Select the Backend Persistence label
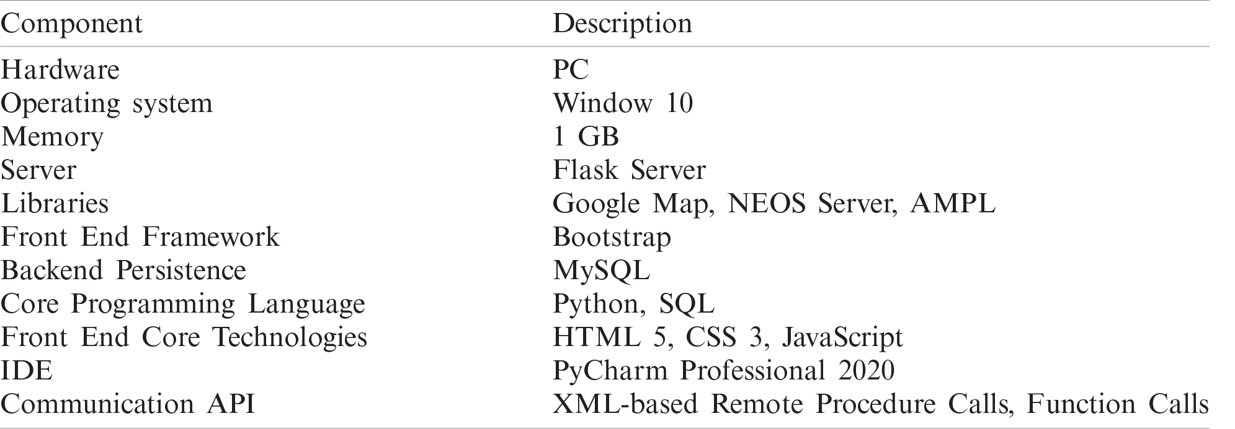 click(x=123, y=270)
